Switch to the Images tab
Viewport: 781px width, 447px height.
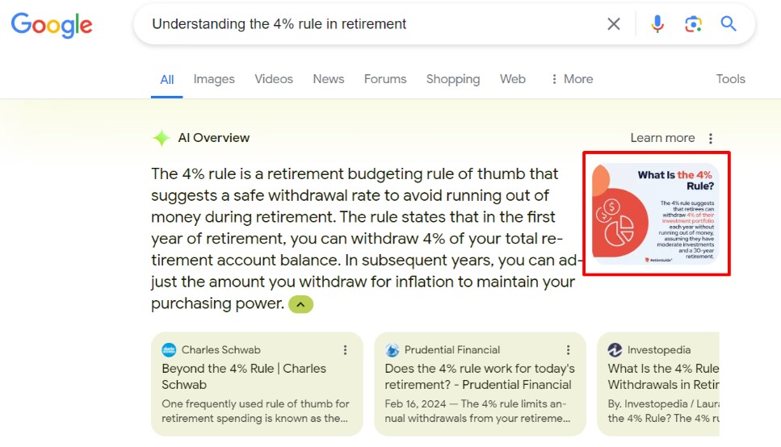(x=214, y=79)
